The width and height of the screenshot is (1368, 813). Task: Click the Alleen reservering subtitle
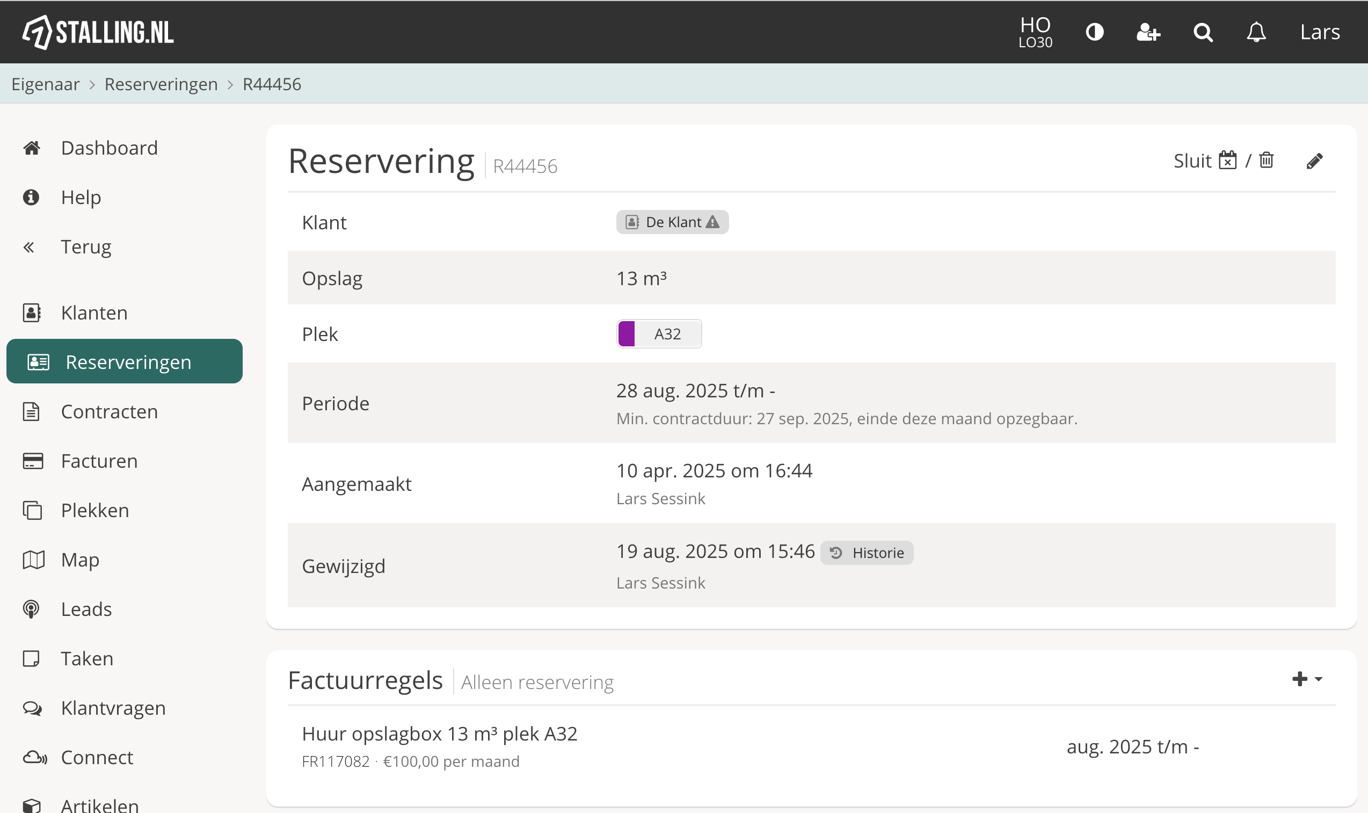pos(537,683)
